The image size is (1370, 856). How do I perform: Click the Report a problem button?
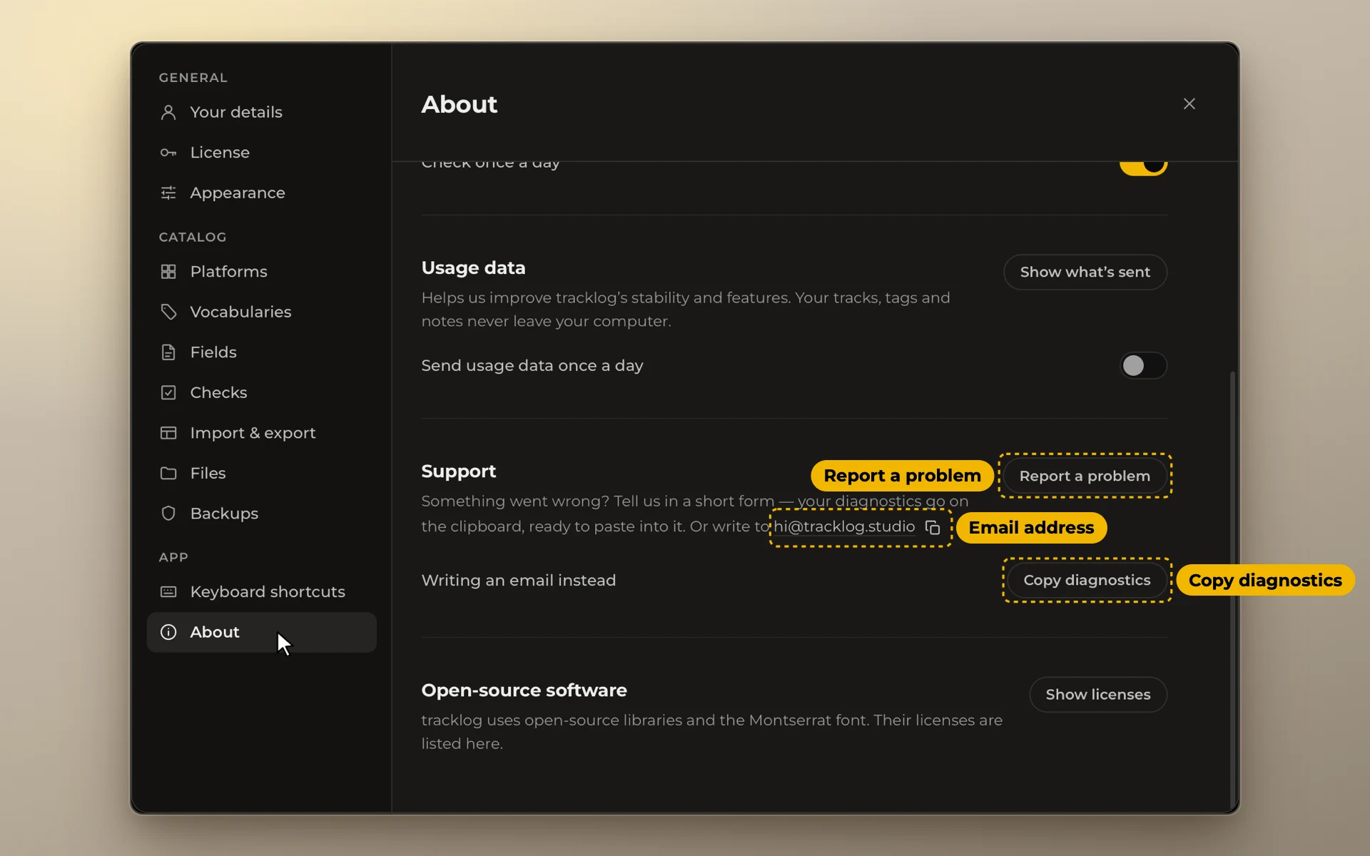click(x=1085, y=476)
